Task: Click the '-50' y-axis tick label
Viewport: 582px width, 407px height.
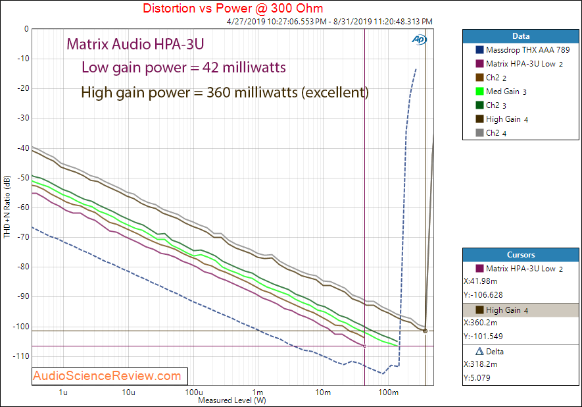Action: tap(23, 178)
